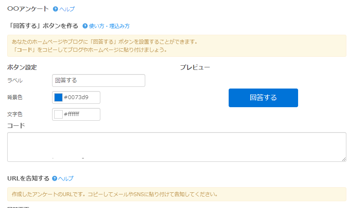Viewport: 354px width, 208px height.
Task: Click question icon before 使い方・埋込み方
Action: [85, 26]
